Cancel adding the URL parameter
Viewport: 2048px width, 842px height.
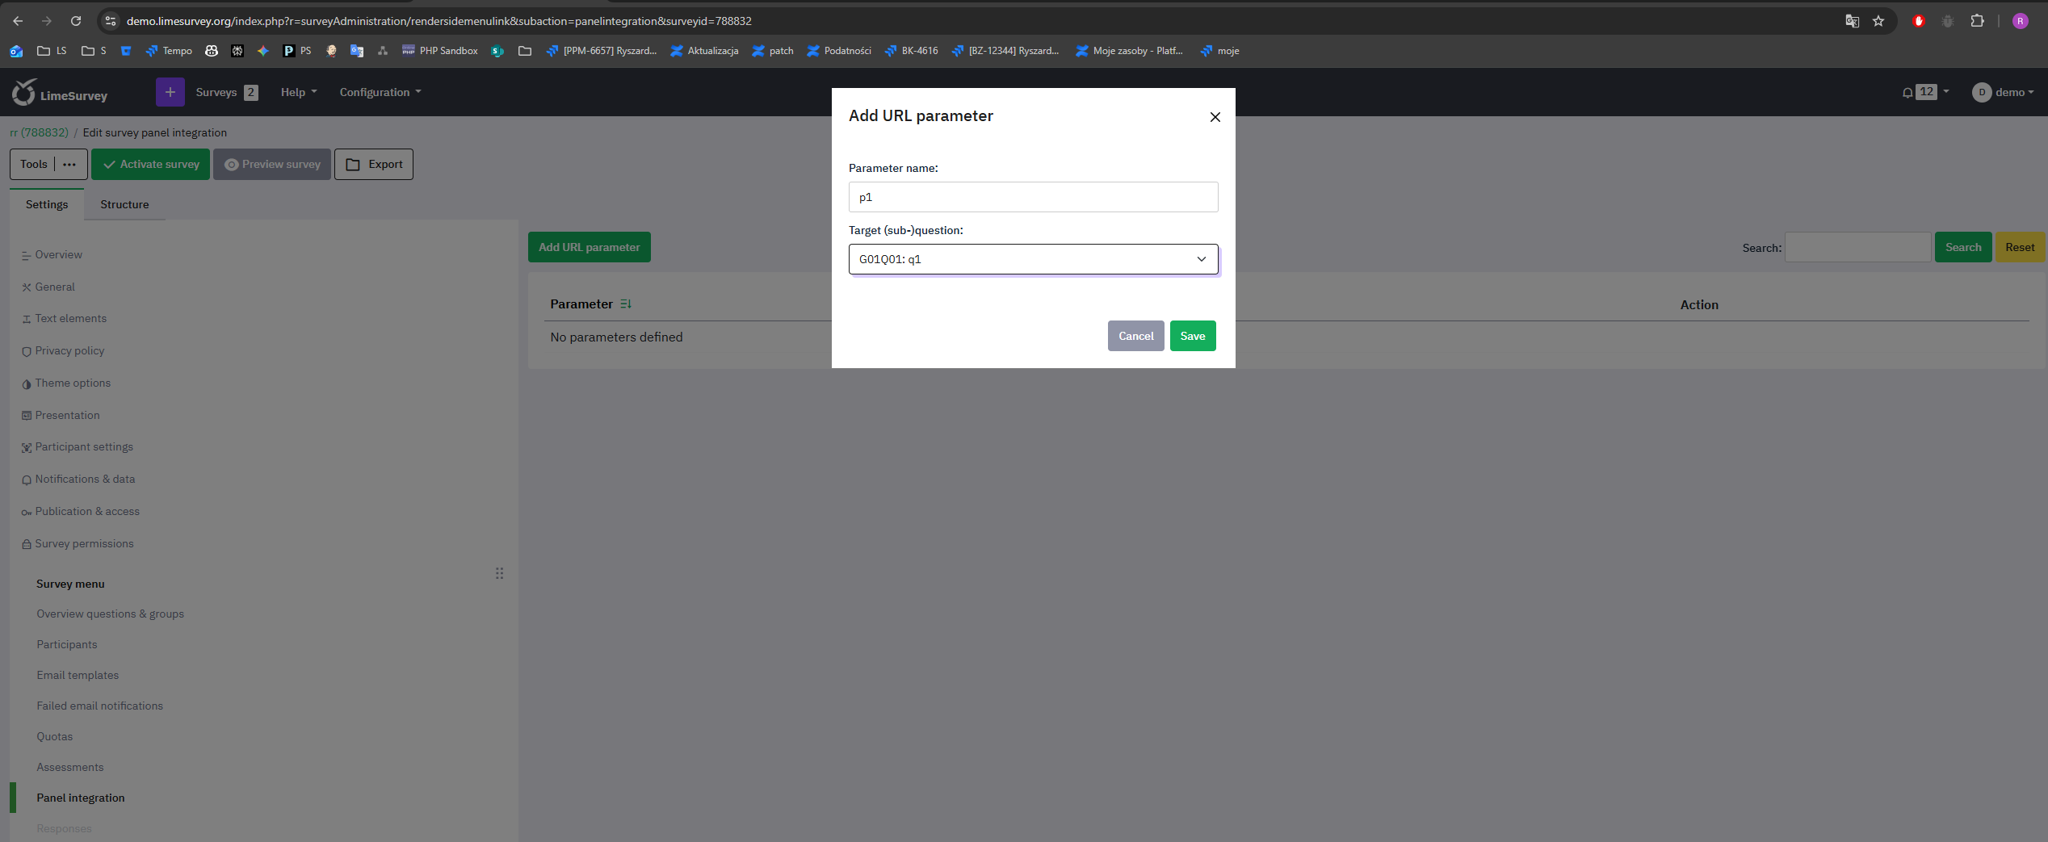1135,336
